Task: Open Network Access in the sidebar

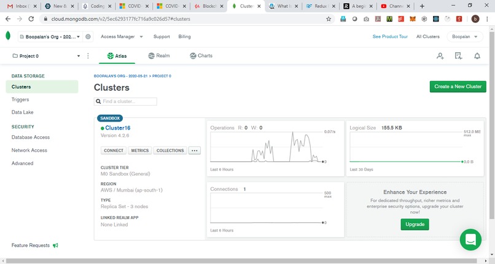Action: coord(29,150)
